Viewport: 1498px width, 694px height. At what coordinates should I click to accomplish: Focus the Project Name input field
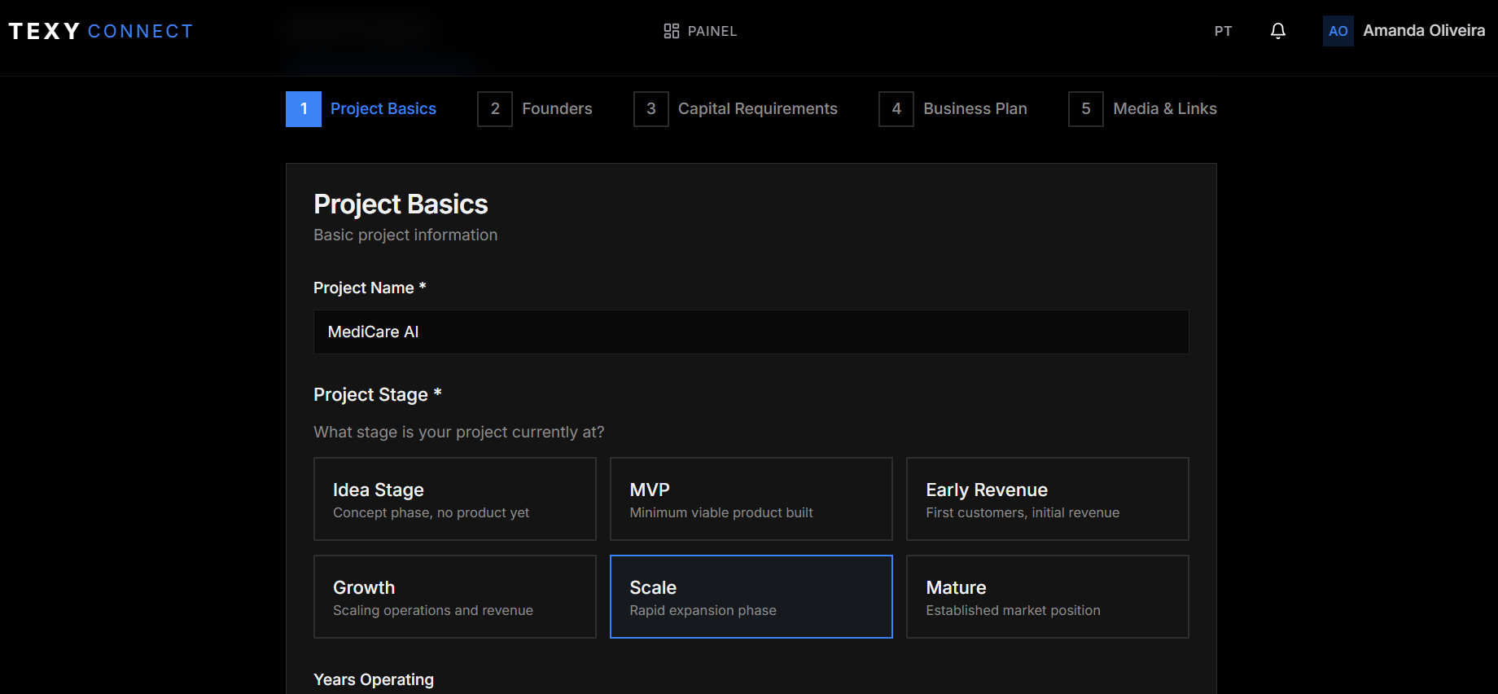tap(751, 332)
